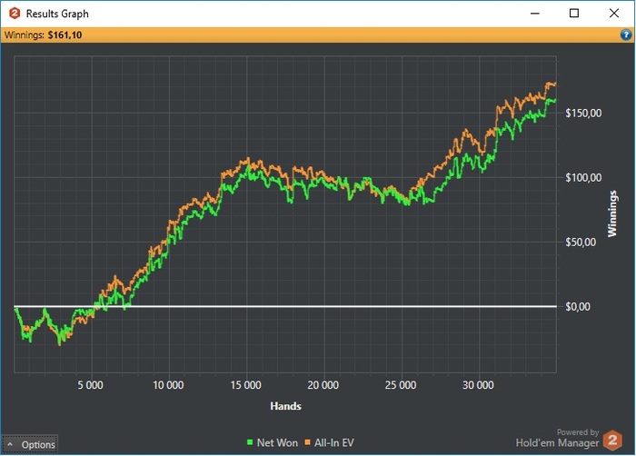Click the green Net Won swatch
Viewport: 636px width, 456px height.
point(250,442)
